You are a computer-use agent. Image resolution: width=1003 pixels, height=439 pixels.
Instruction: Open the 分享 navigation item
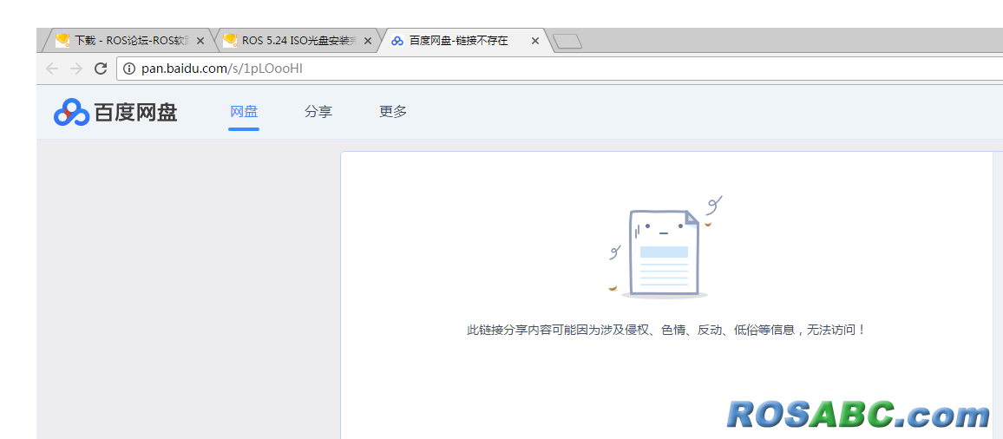coord(318,112)
